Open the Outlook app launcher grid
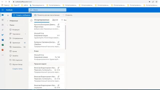 (x=2, y=10)
